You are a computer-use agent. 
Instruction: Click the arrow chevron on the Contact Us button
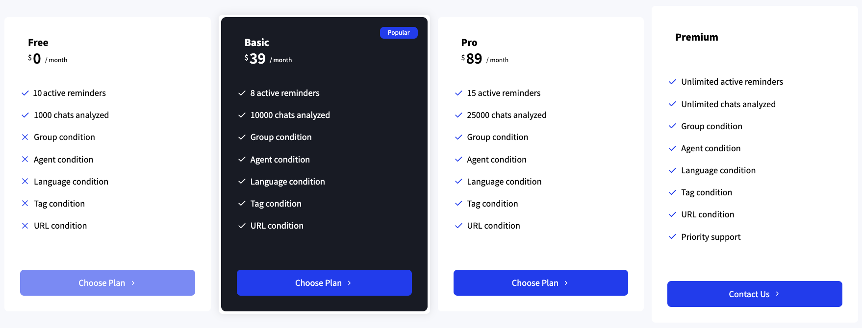pos(777,294)
